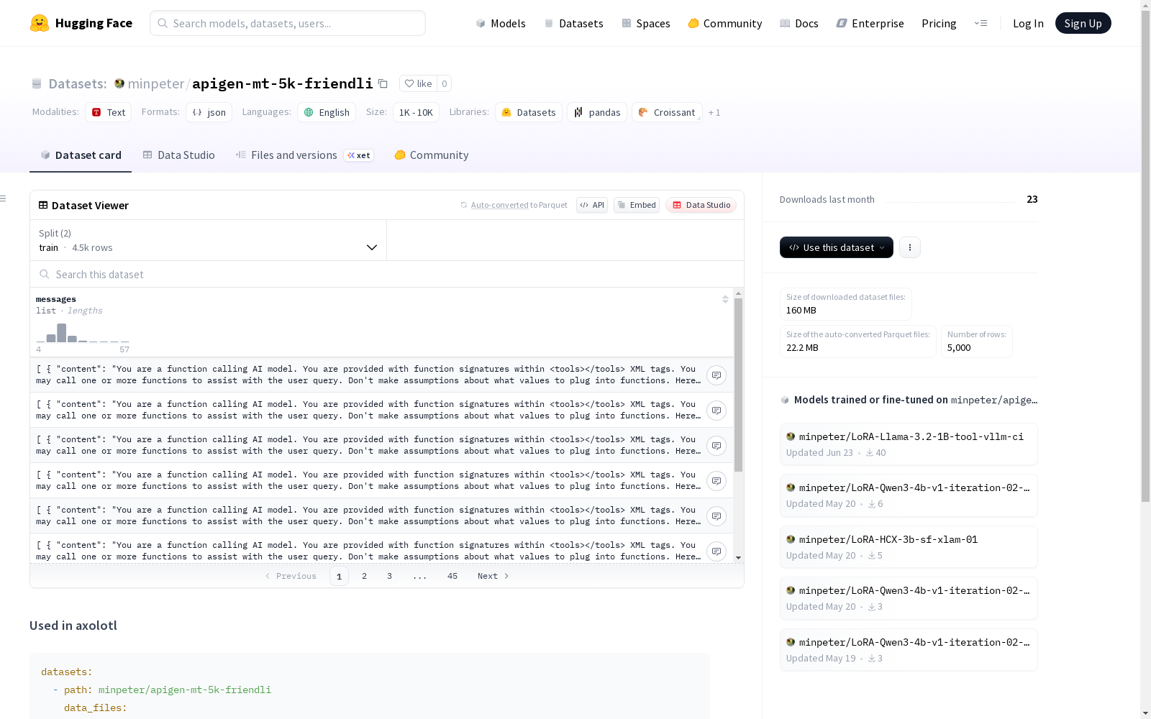Open conversation view icon for the first row
The width and height of the screenshot is (1151, 719).
[716, 375]
